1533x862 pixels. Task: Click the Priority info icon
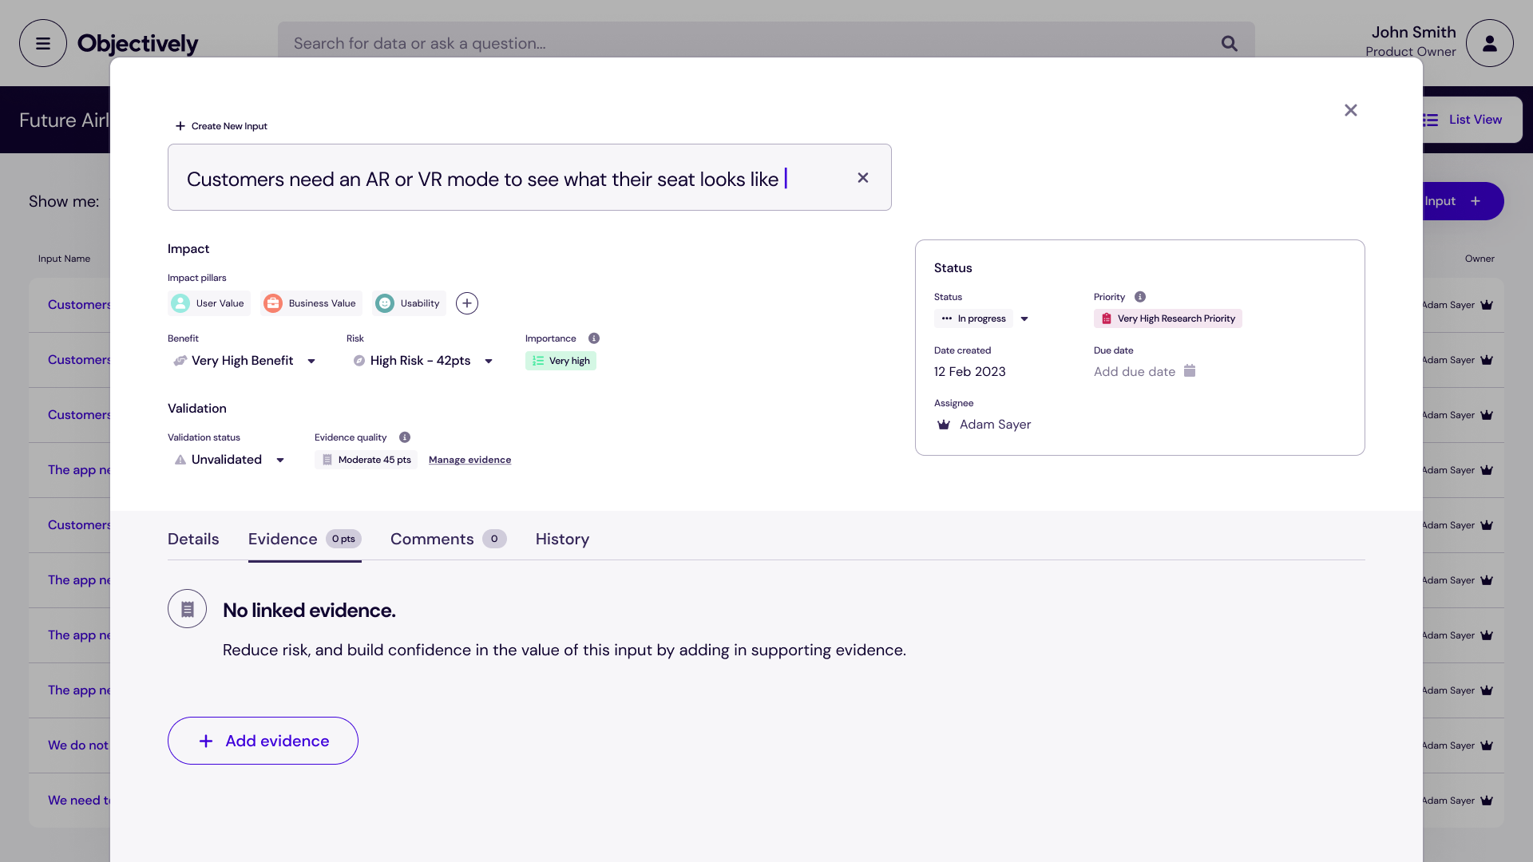pos(1140,297)
